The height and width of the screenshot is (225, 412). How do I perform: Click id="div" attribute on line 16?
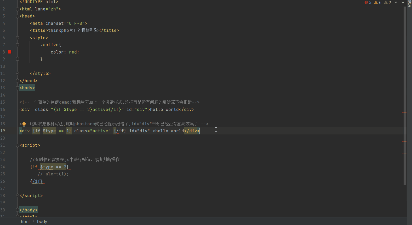137,110
